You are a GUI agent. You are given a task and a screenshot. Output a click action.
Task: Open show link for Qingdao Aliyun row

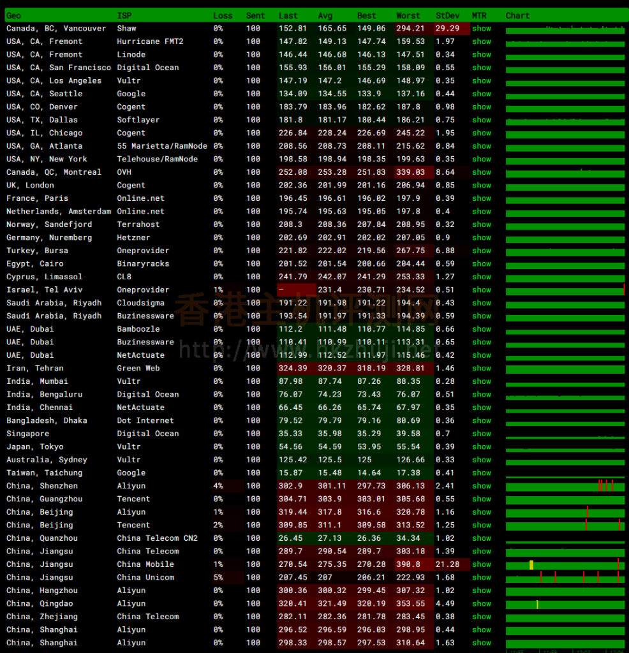point(482,603)
